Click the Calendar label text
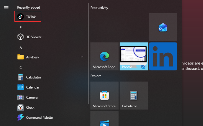203x126 pixels. (33, 87)
